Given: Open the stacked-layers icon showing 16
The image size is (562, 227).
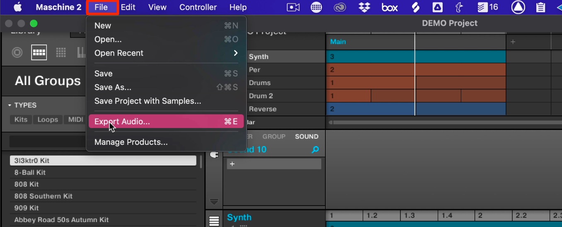Looking at the screenshot, I should 487,7.
